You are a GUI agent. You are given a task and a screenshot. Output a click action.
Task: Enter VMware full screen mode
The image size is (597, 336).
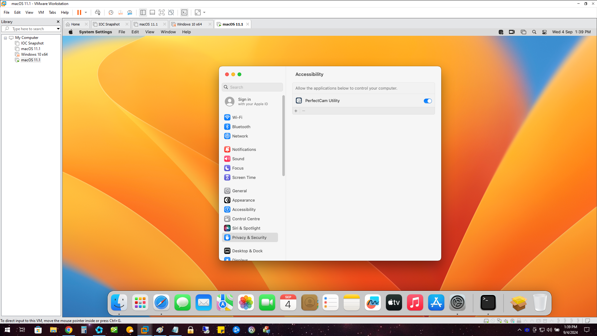(x=162, y=12)
